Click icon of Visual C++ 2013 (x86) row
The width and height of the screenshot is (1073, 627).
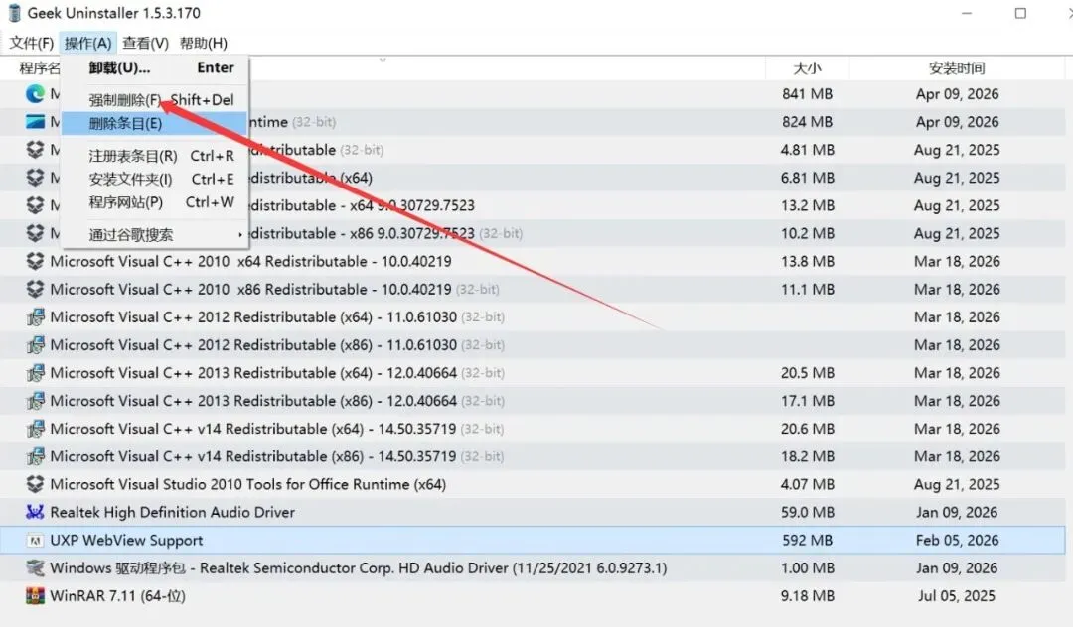click(35, 401)
